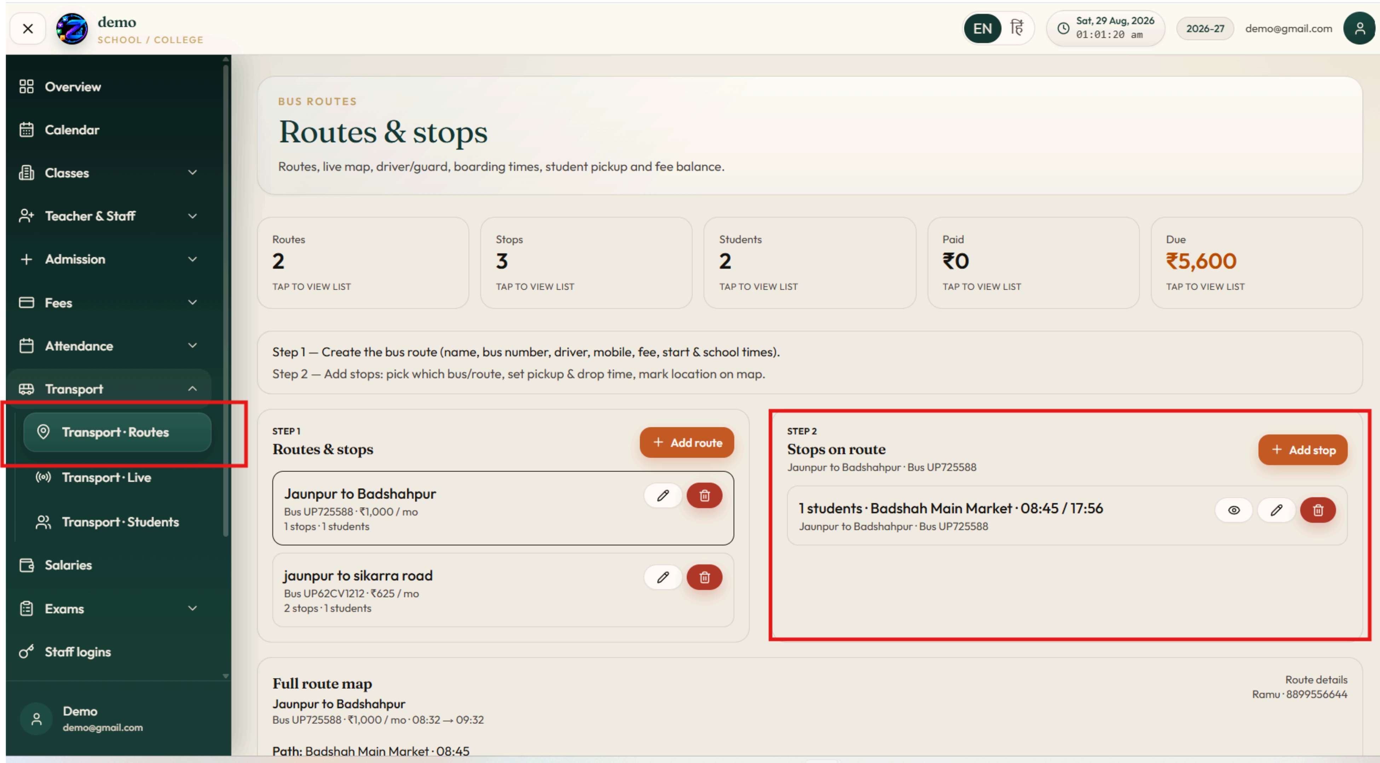Click the Transport bus icon
The image size is (1380, 763).
click(26, 389)
